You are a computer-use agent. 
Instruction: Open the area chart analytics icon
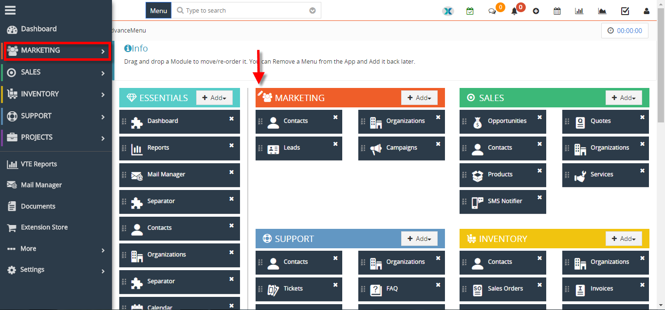(602, 11)
